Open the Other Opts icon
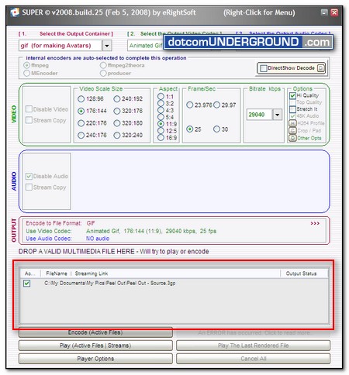This screenshot has height=375, width=349. click(x=292, y=138)
